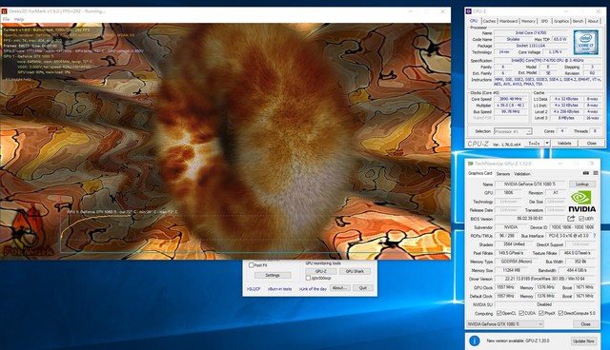Click the GPU-Z screenshot camera icon
The image size is (610, 350).
click(586, 173)
